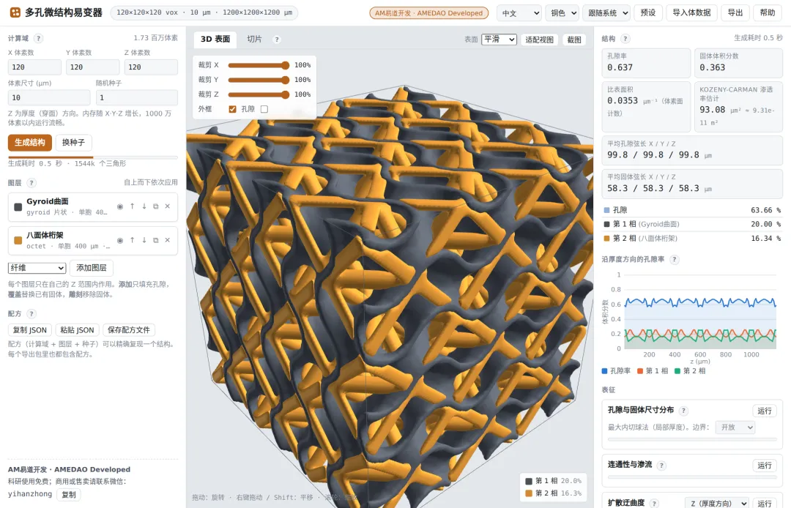The image size is (791, 508).
Task: Move the Gyroid曲面 layer down
Action: [144, 206]
